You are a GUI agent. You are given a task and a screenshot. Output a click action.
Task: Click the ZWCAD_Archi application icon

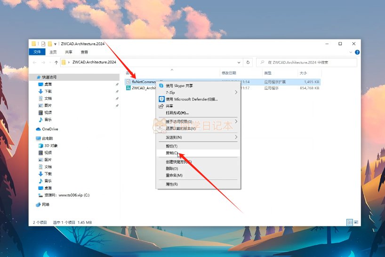[x=128, y=88]
